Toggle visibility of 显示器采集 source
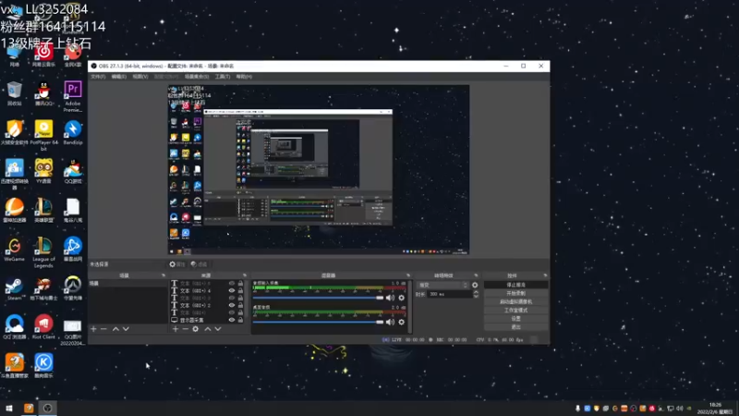Image resolution: width=739 pixels, height=416 pixels. point(232,320)
